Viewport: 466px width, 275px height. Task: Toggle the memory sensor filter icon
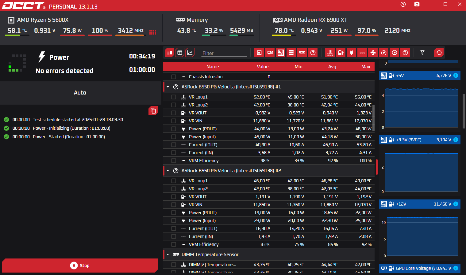click(x=302, y=53)
